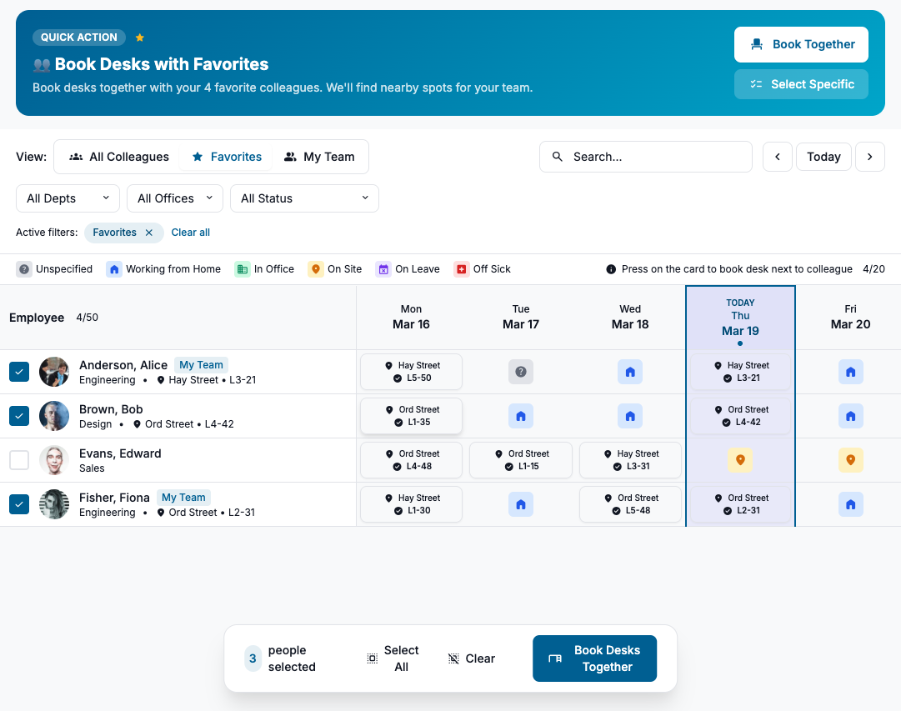Click the On Leave legend icon
The width and height of the screenshot is (901, 711).
[383, 269]
